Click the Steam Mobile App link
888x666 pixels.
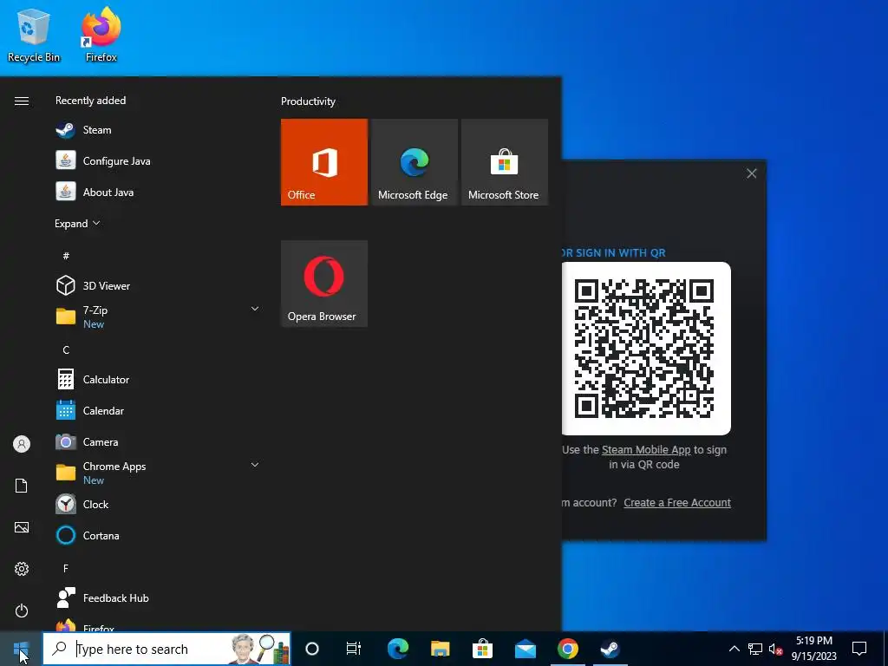(646, 450)
